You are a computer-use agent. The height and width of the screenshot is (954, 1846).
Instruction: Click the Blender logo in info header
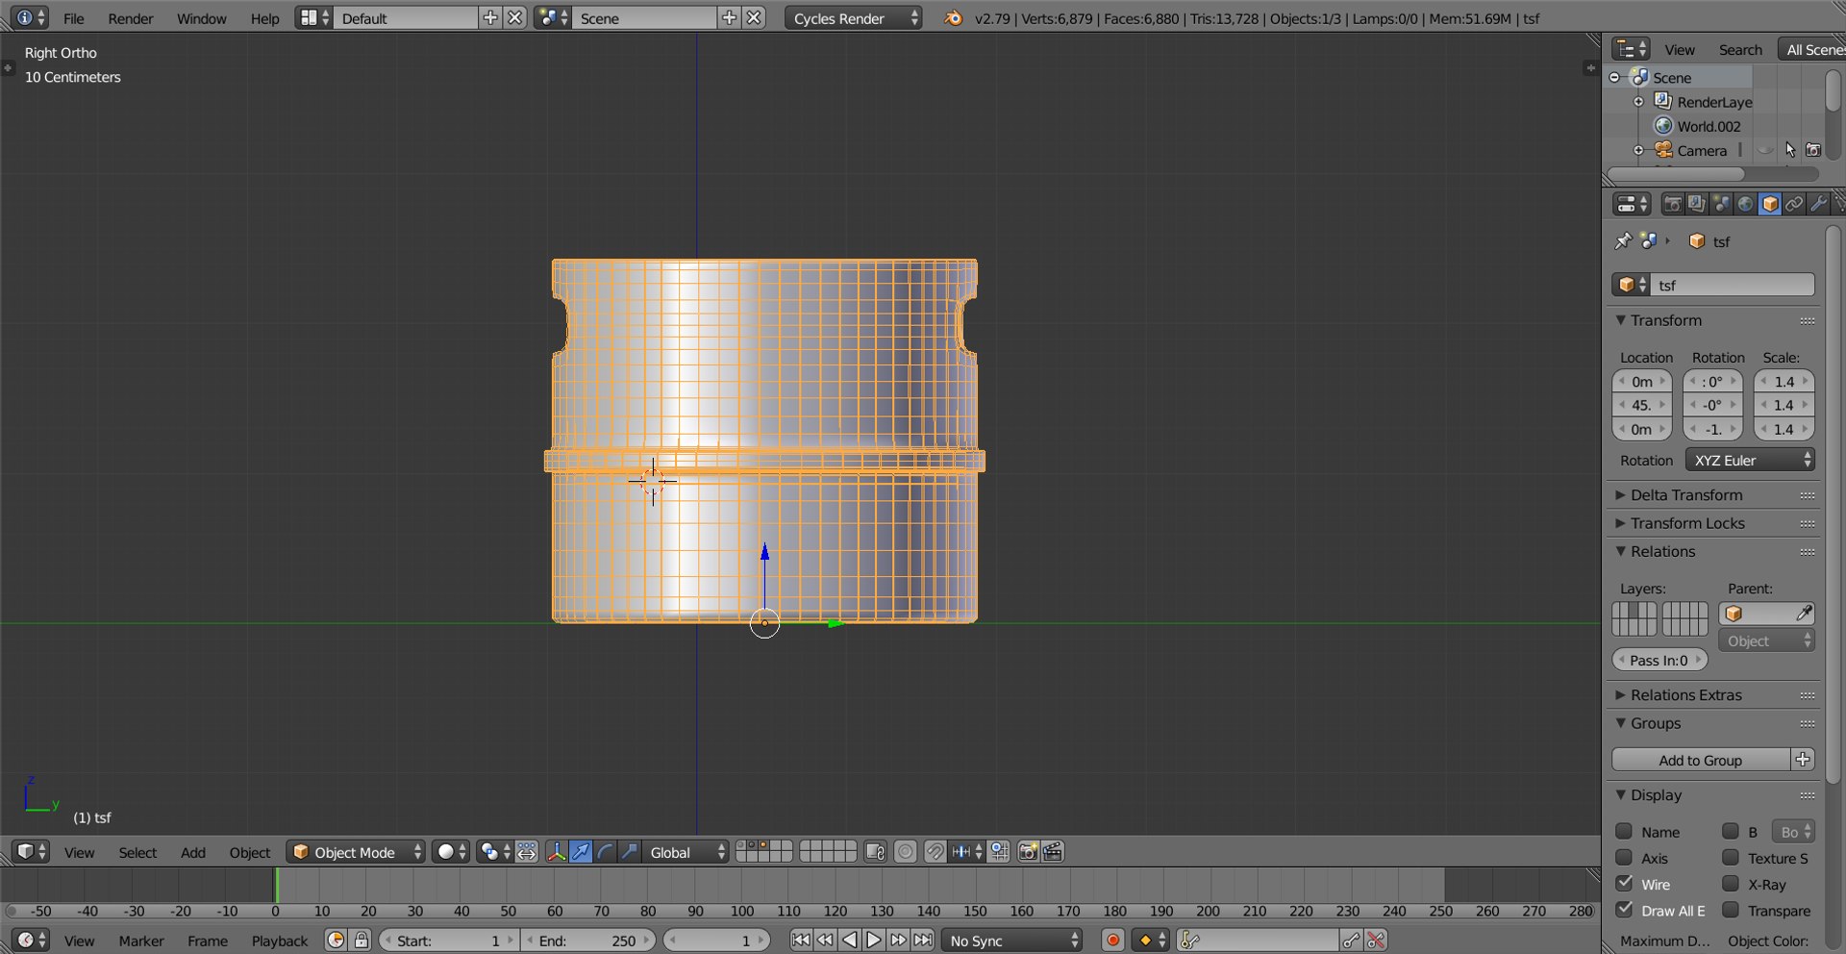[953, 18]
